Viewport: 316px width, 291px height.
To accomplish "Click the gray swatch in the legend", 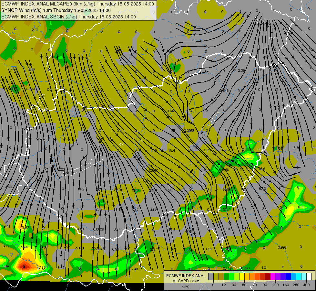I will [x=211, y=276].
